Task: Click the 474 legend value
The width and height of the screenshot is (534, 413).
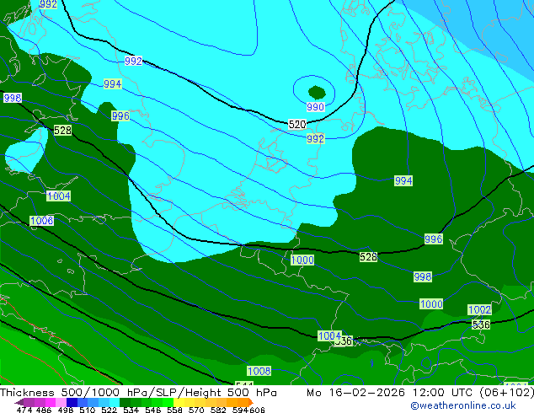Action: (x=24, y=410)
